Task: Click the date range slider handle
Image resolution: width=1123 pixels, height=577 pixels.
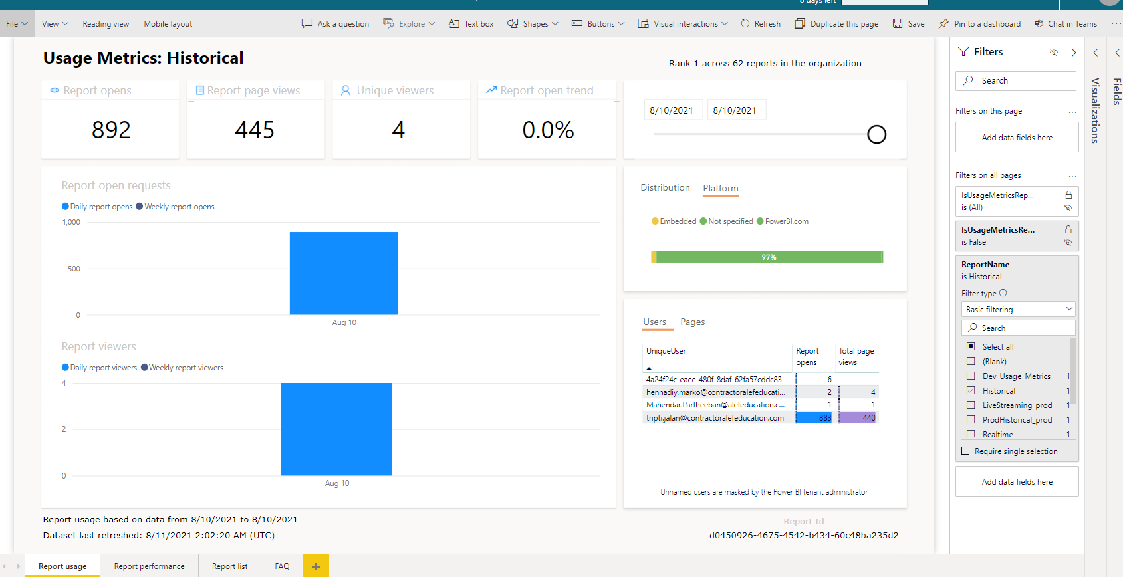Action: [876, 134]
